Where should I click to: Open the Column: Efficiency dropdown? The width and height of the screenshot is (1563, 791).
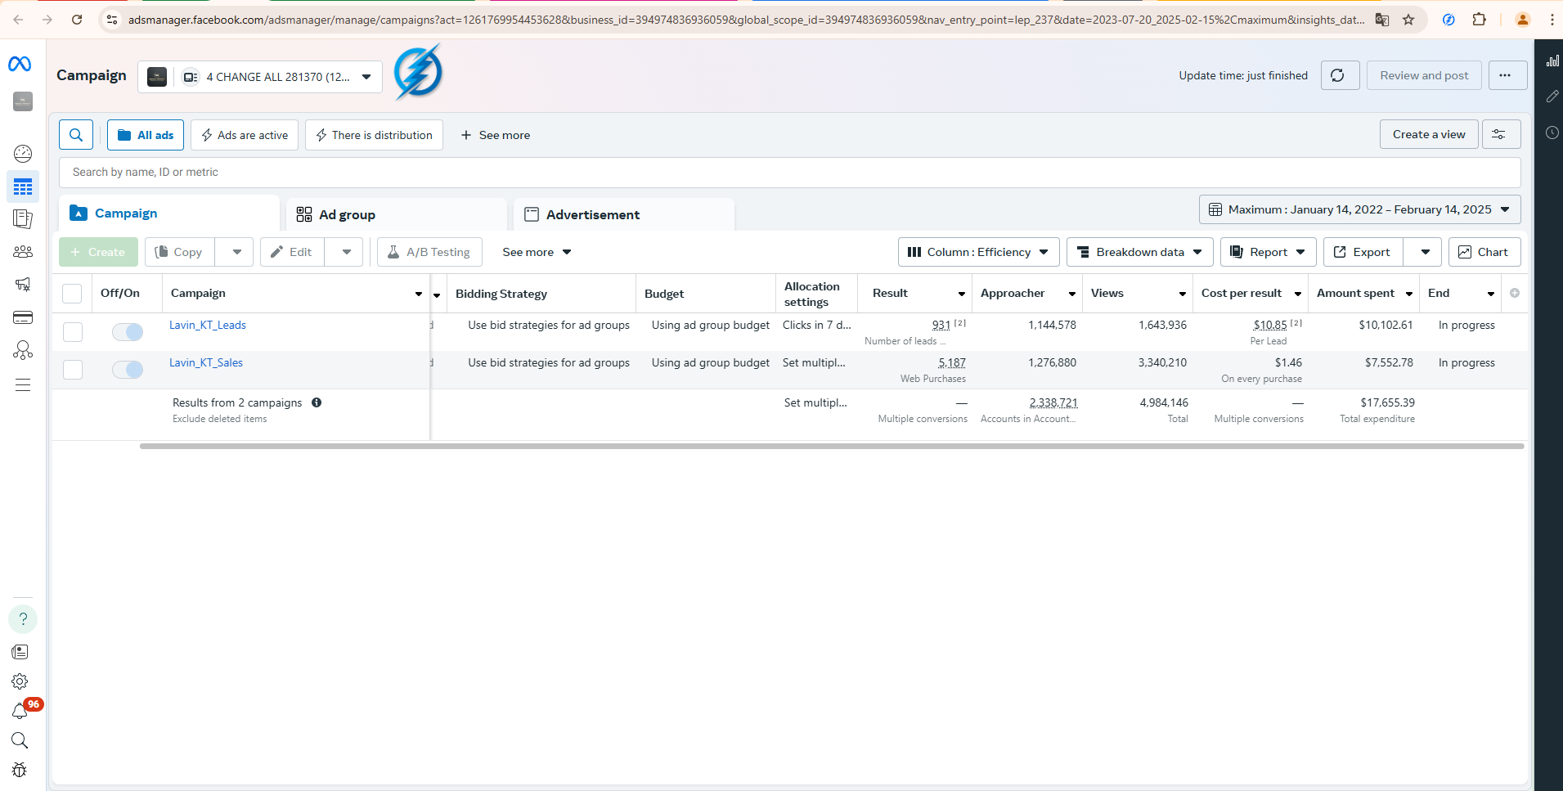pyautogui.click(x=978, y=252)
